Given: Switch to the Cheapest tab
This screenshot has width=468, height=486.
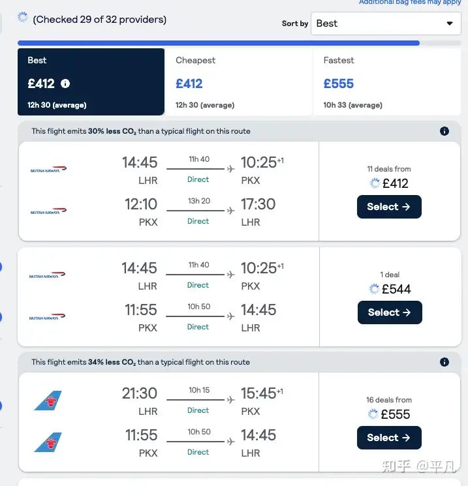Looking at the screenshot, I should click(238, 82).
